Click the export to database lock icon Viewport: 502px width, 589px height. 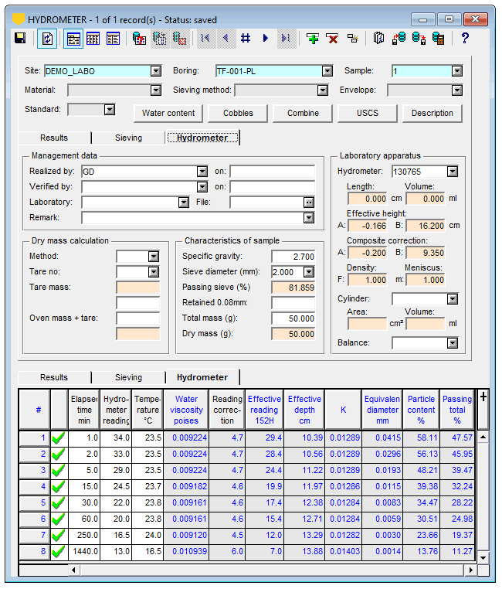(419, 39)
